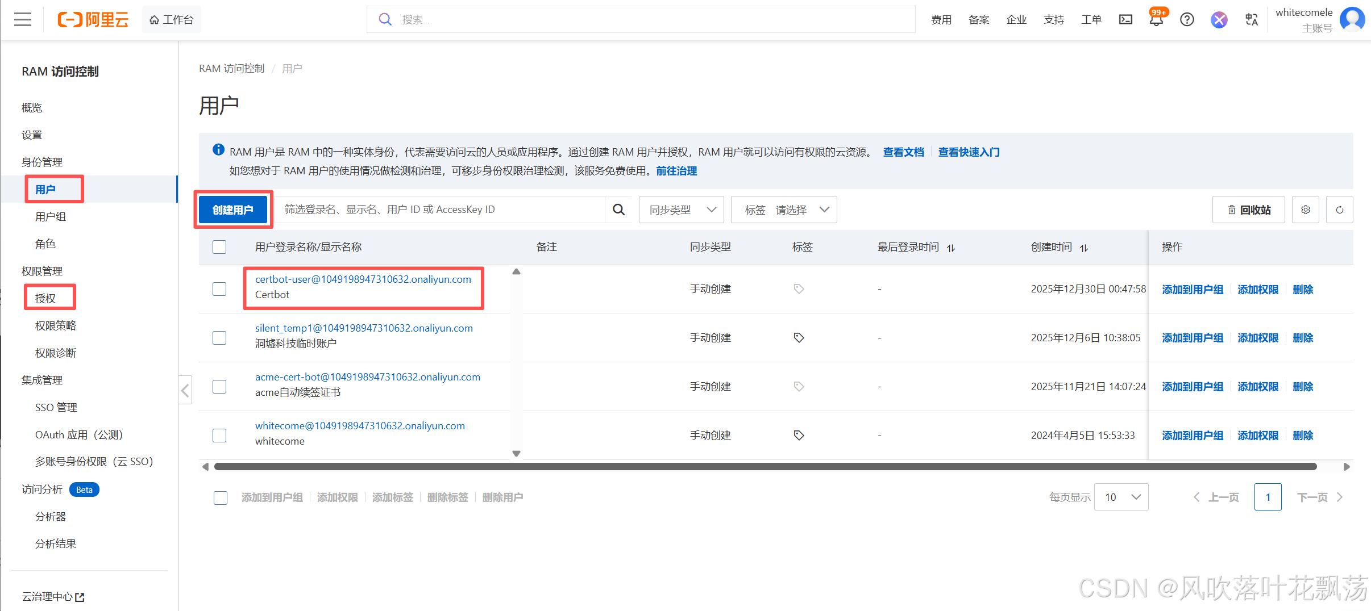Check the acme-cert-bot row checkbox
Image resolution: width=1371 pixels, height=611 pixels.
point(219,387)
